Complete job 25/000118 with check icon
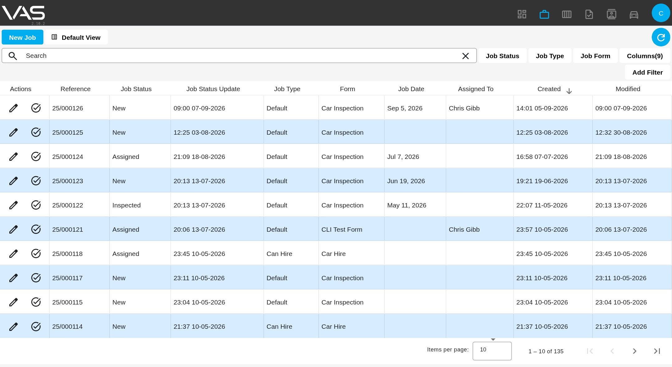 pos(36,253)
